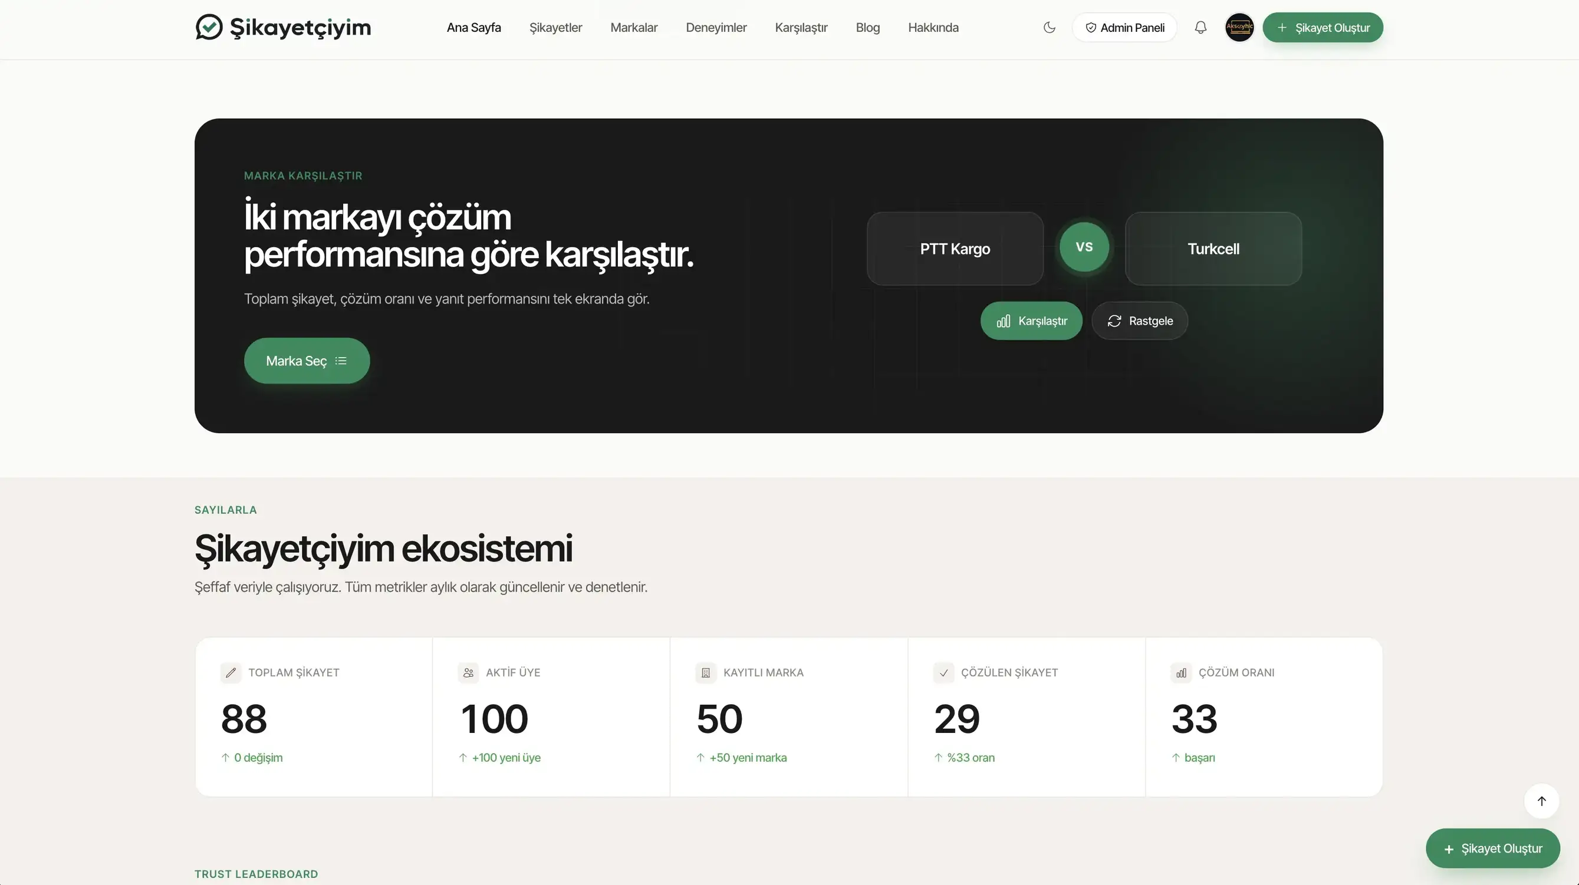Open Admin Paneli button
The image size is (1579, 885).
coord(1124,28)
